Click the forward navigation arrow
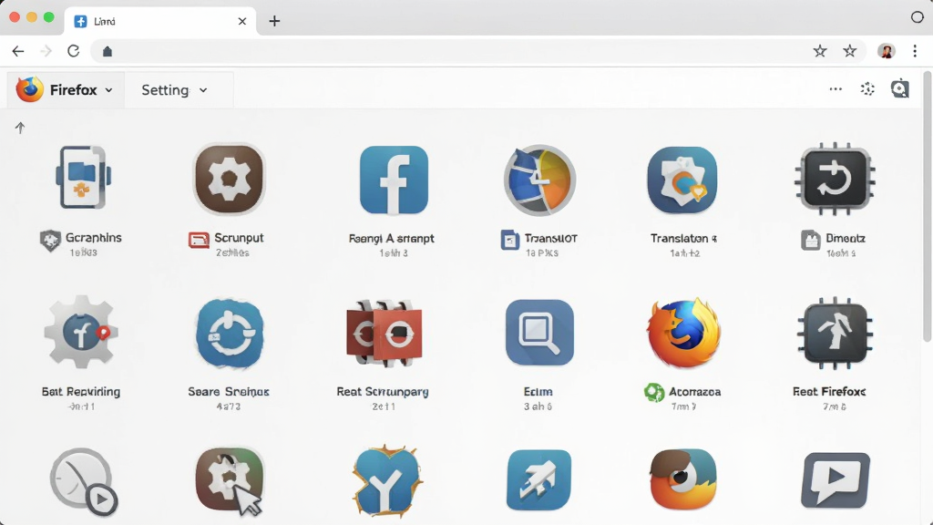Viewport: 933px width, 525px height. pyautogui.click(x=46, y=51)
